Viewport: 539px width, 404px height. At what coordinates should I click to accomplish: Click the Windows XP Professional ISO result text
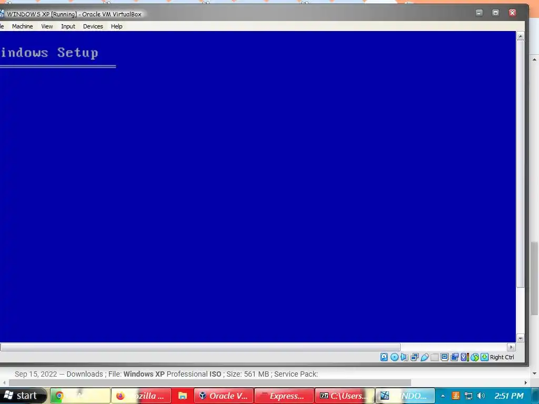coord(172,374)
